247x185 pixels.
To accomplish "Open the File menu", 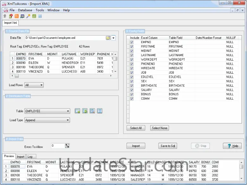I will [x=12, y=10].
